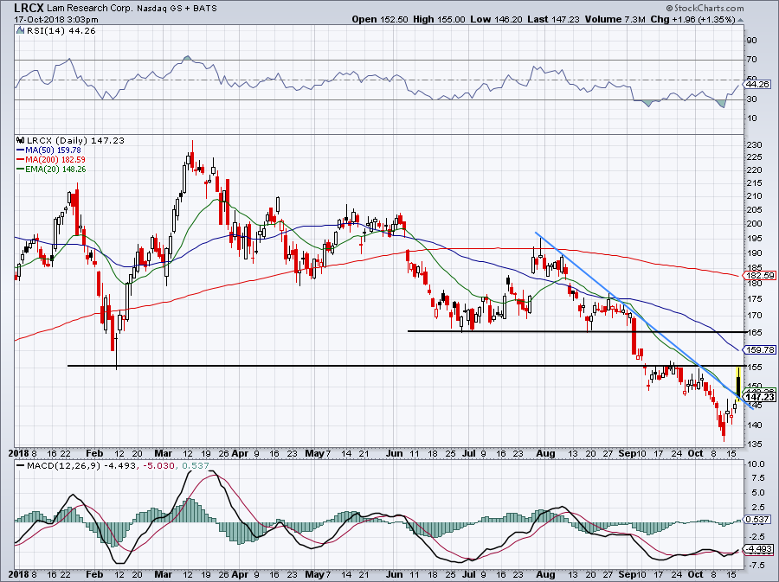Click the RSI indicator icon beside RSI(14)

pos(20,31)
